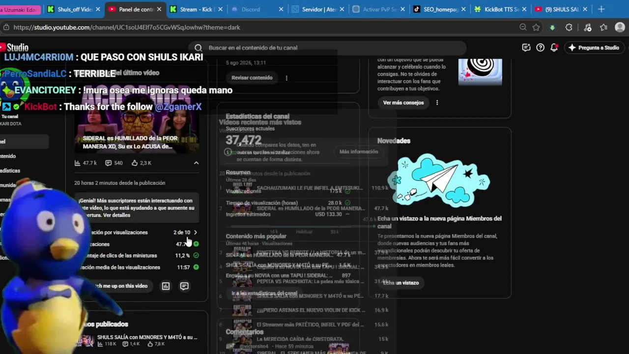629x354 pixels.
Task: Click the browser address bar URL
Action: click(127, 28)
